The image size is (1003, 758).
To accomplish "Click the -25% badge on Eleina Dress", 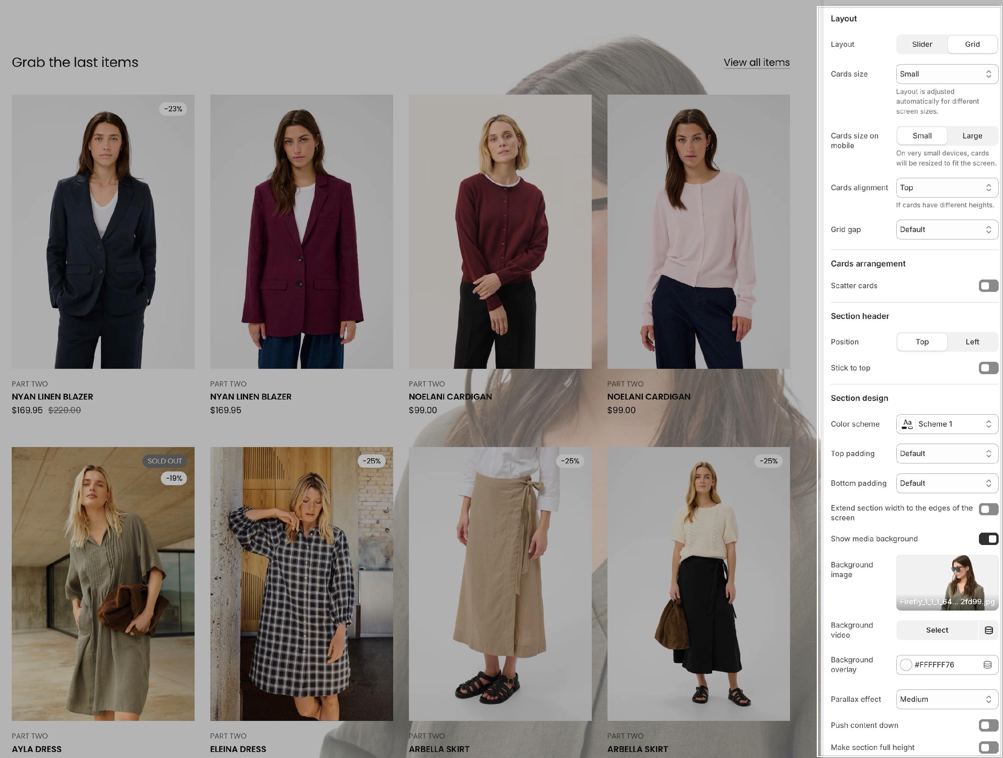I will (x=371, y=461).
